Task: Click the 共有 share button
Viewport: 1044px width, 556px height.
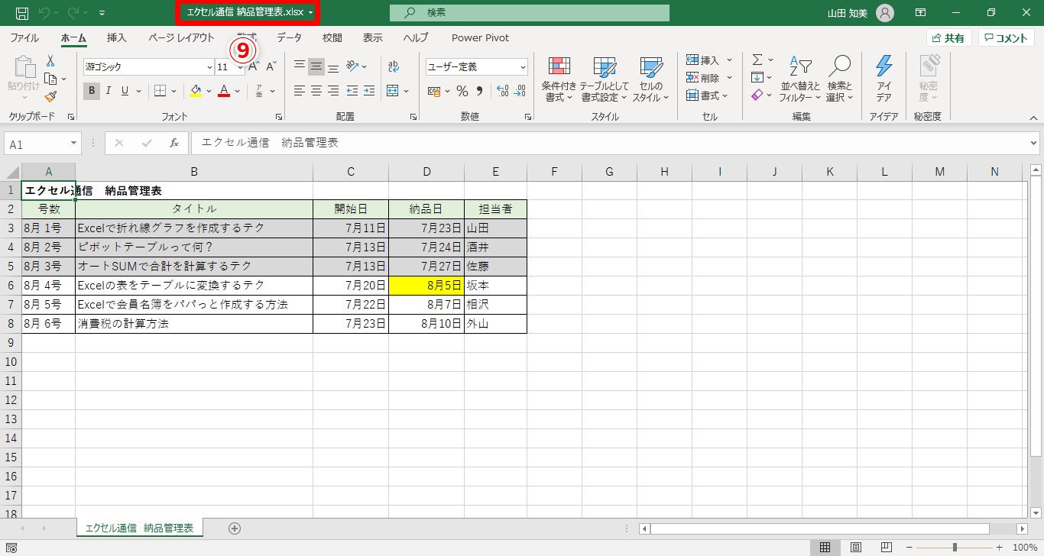Action: 948,37
